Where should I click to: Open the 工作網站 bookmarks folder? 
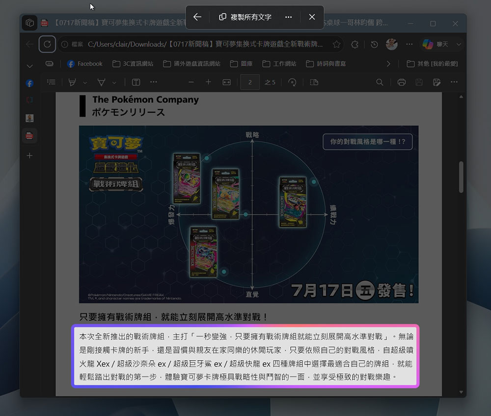pos(279,64)
